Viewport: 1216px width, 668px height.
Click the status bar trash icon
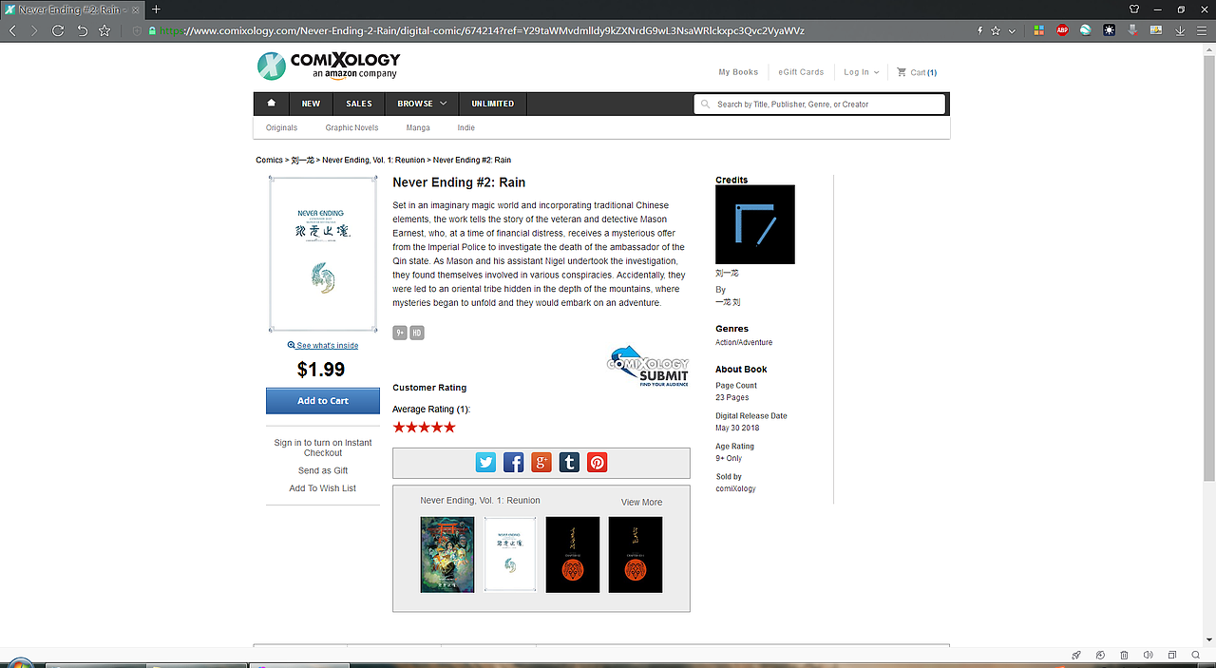[1124, 656]
